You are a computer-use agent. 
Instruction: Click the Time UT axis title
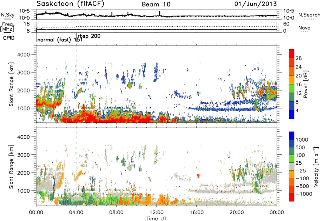[156, 219]
